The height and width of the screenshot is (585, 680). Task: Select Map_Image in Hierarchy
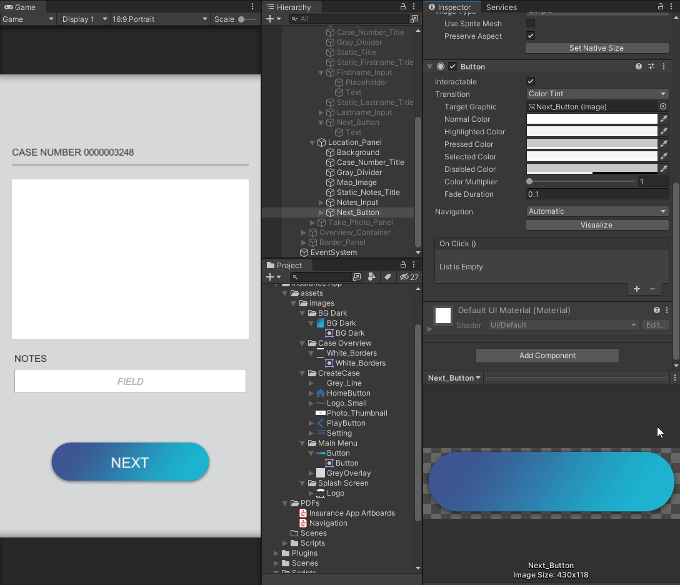(x=356, y=182)
